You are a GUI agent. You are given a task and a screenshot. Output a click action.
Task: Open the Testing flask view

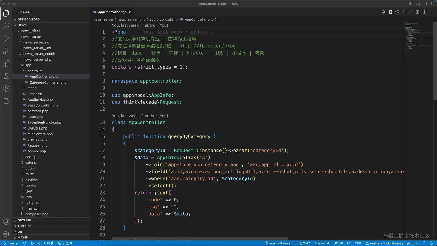[x=6, y=76]
